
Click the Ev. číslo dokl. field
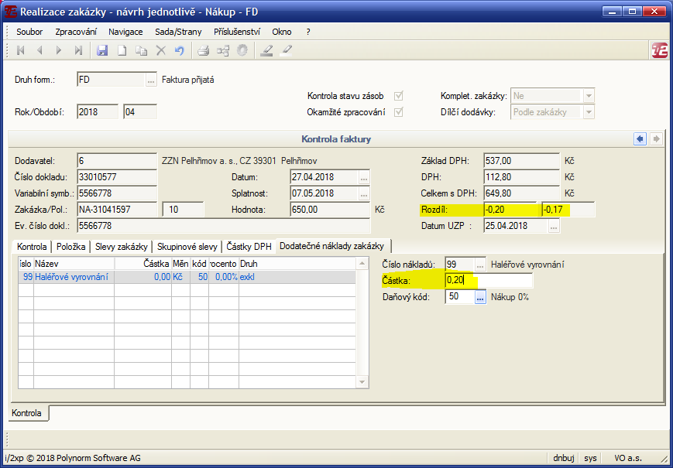(223, 226)
